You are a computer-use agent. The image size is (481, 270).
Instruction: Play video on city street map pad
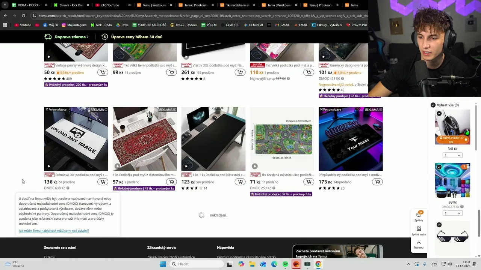(x=255, y=166)
